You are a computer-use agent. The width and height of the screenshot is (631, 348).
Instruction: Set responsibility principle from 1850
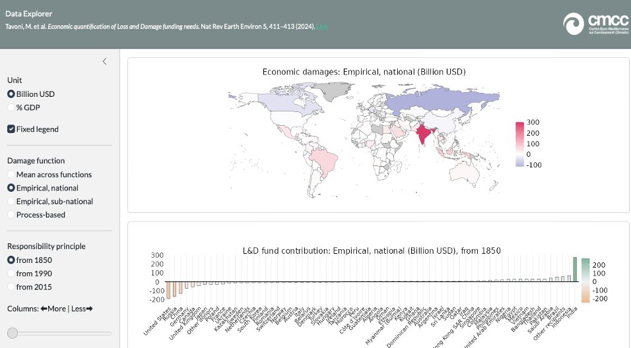coord(30,260)
